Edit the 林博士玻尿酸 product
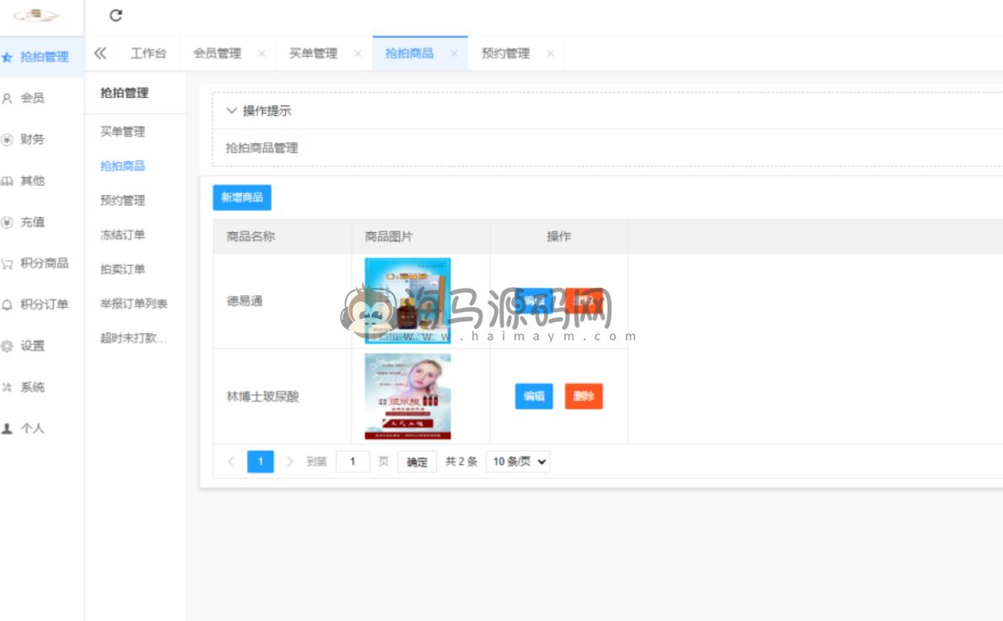This screenshot has width=1003, height=621. tap(534, 397)
